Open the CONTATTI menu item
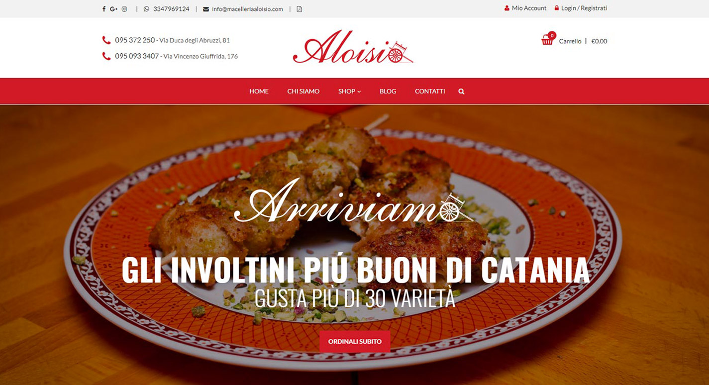The image size is (709, 385). click(430, 92)
